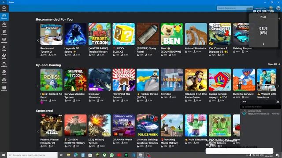The width and height of the screenshot is (282, 158).
Task: Show previous Recommended For You games
Action: (x=38, y=40)
